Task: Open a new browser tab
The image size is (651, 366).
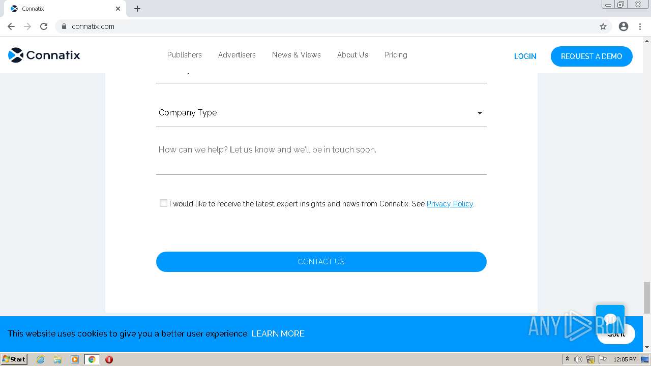Action: pyautogui.click(x=137, y=9)
